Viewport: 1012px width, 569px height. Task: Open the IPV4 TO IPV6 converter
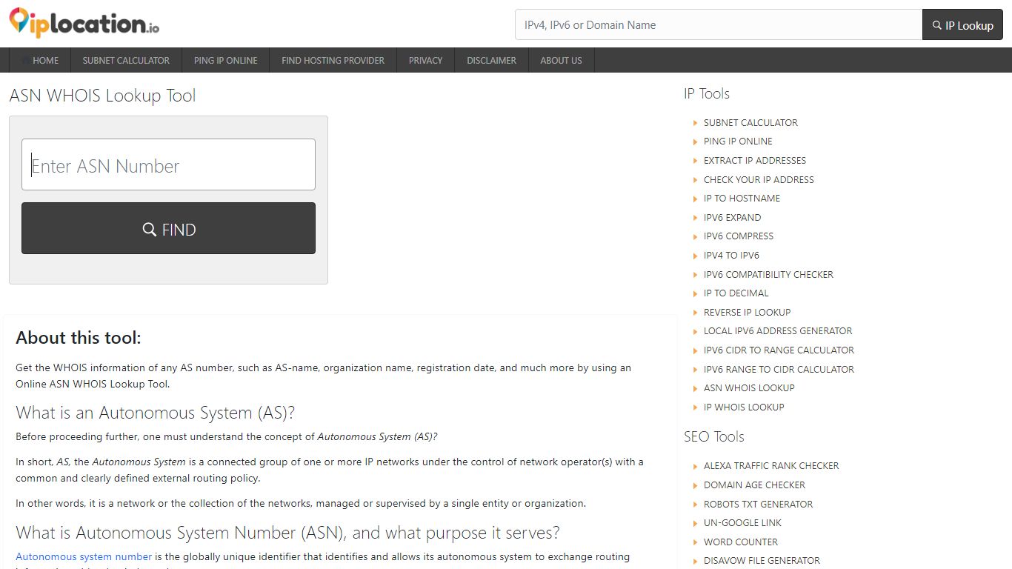tap(731, 256)
